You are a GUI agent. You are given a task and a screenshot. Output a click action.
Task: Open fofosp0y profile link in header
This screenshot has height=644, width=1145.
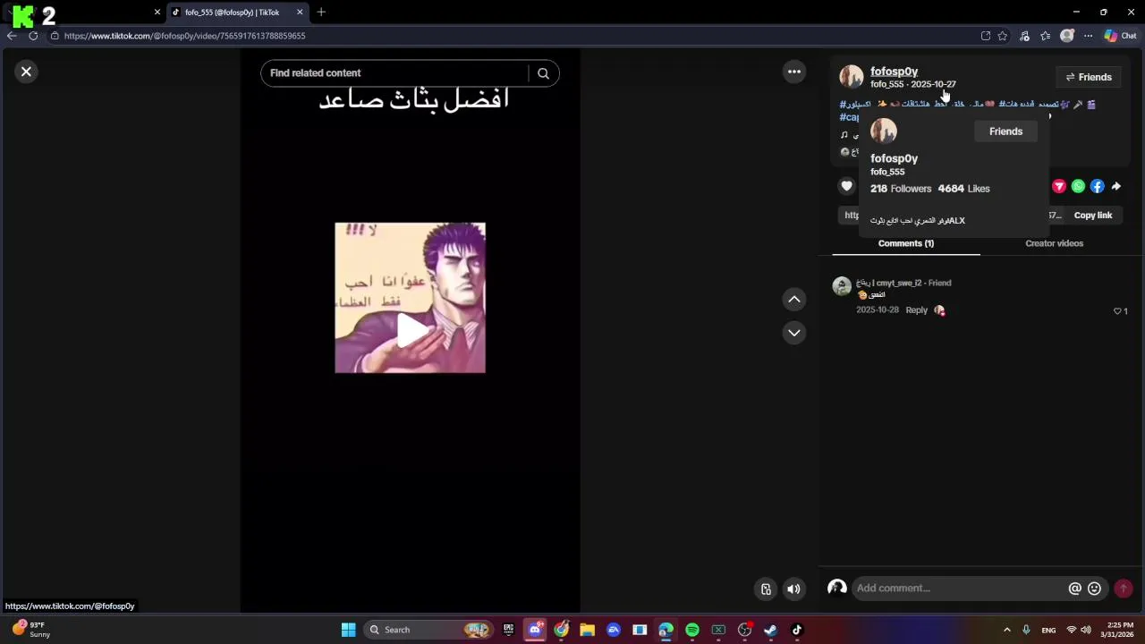tap(894, 72)
